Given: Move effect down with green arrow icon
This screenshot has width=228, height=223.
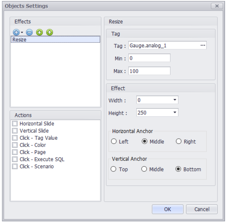Looking at the screenshot, I should [x=39, y=32].
